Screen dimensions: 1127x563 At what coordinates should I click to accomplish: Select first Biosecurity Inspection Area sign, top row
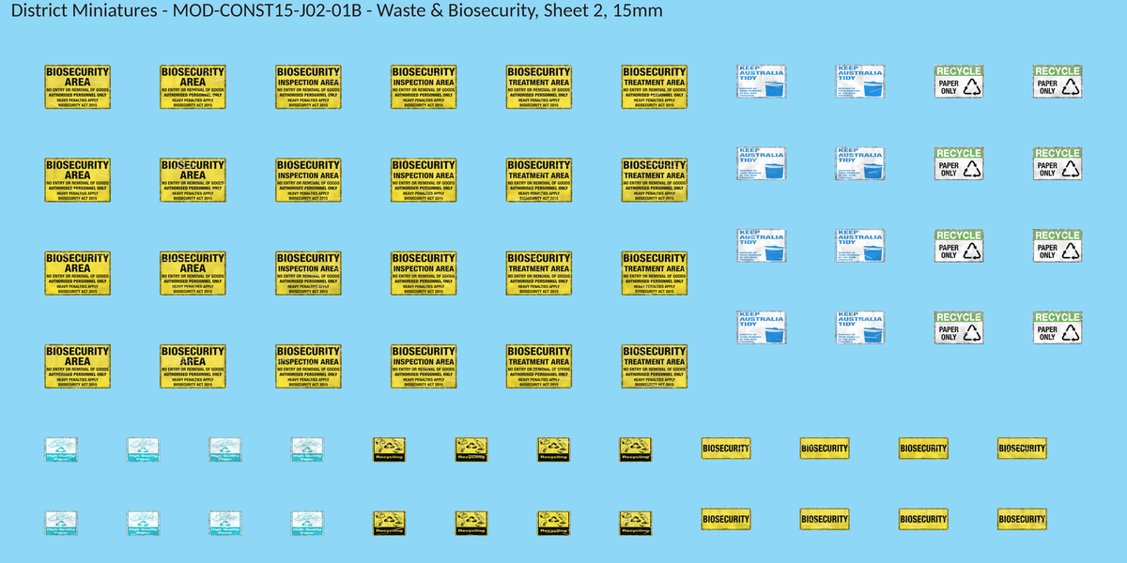pos(308,87)
